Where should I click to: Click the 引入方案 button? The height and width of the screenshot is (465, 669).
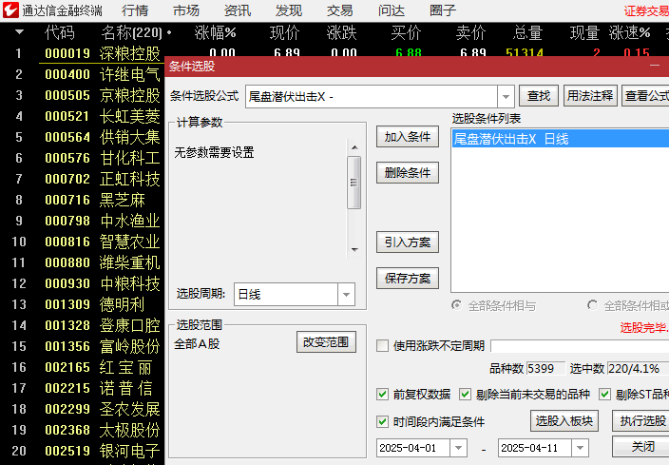(x=408, y=242)
